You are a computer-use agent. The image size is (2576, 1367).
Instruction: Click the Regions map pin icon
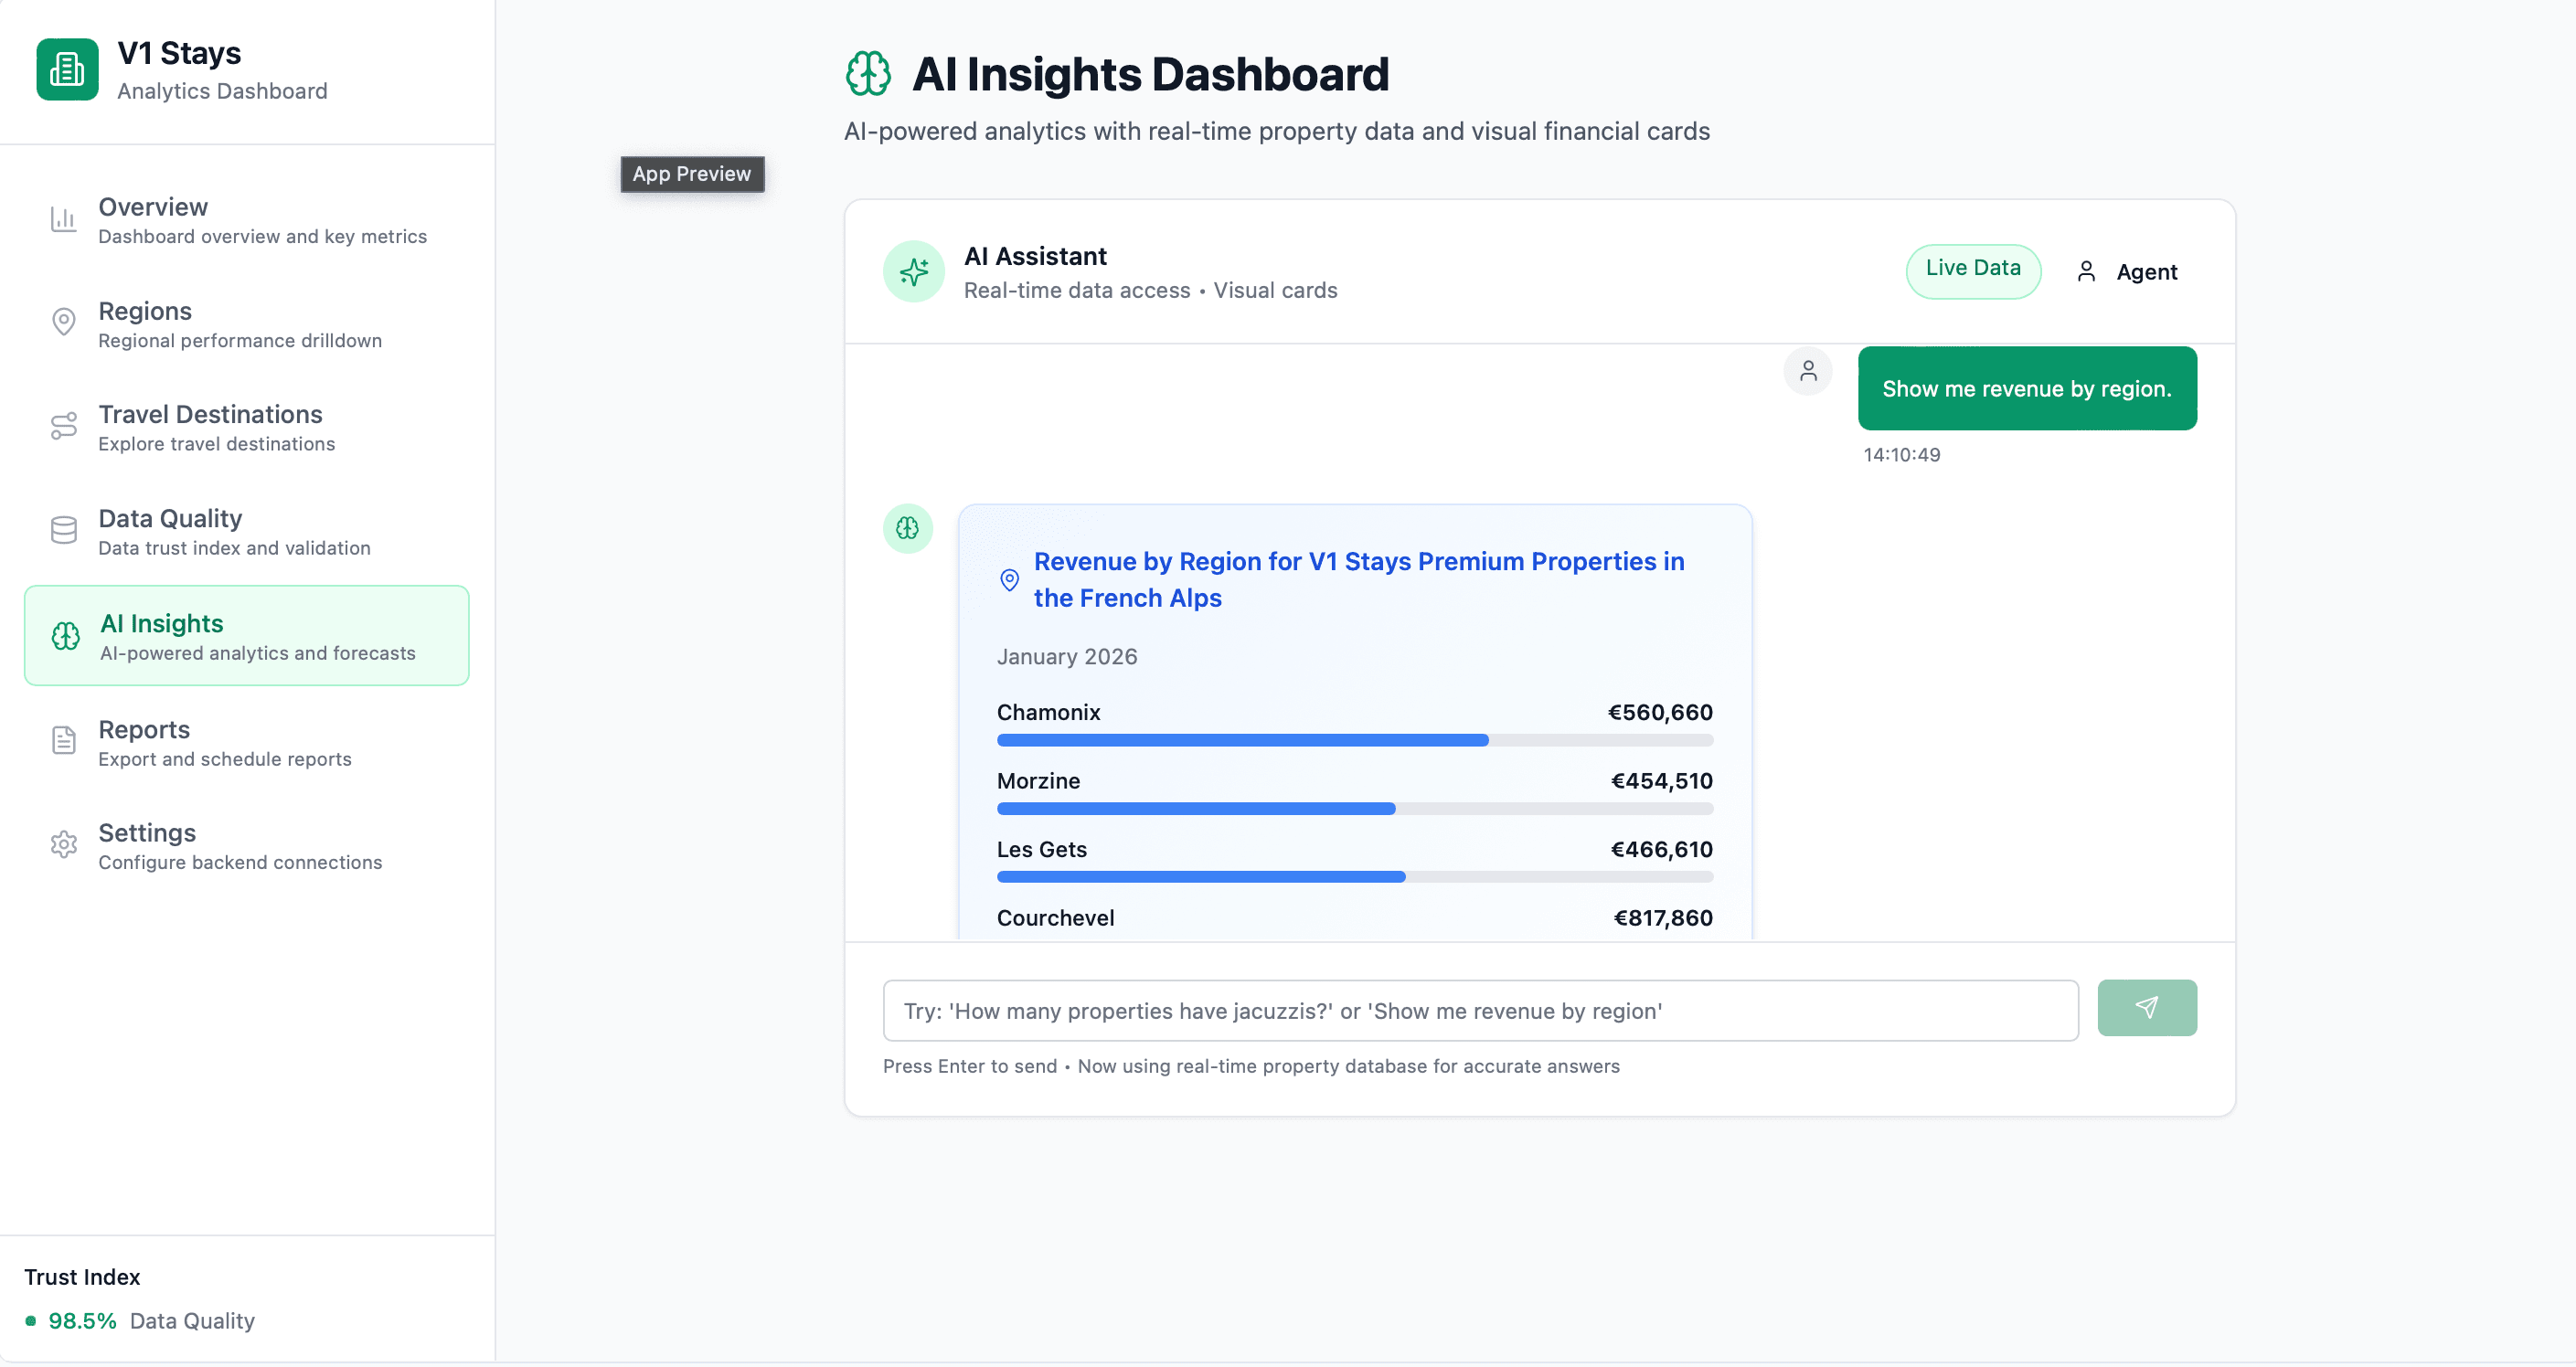(63, 322)
